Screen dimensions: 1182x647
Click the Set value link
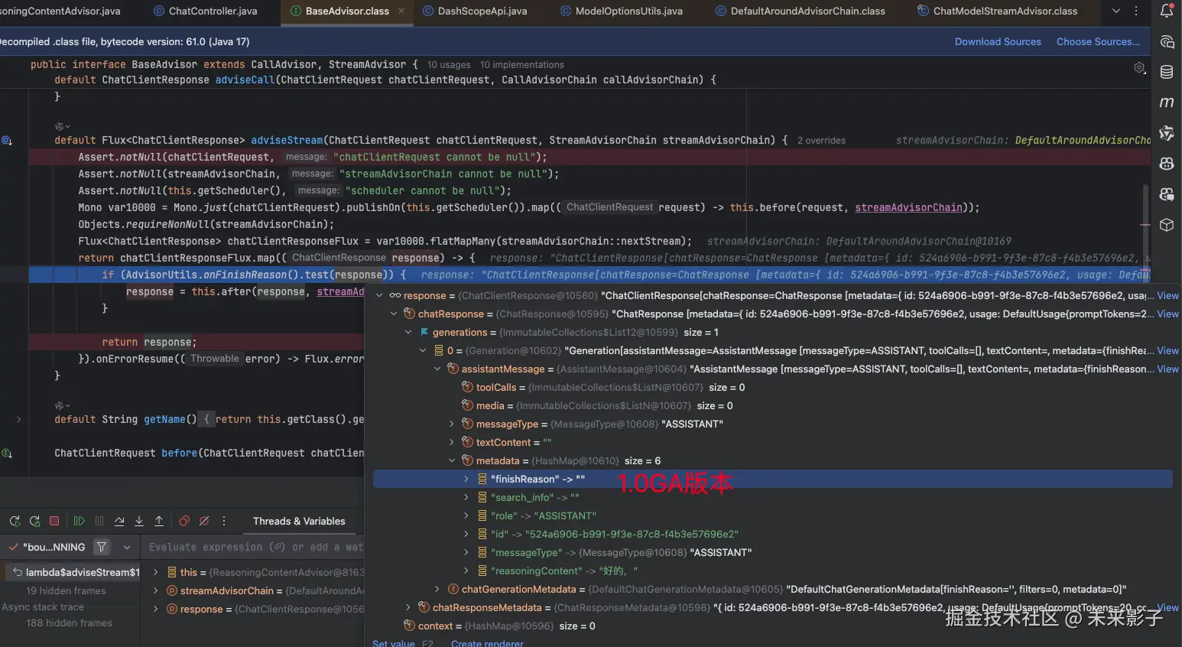(x=393, y=643)
